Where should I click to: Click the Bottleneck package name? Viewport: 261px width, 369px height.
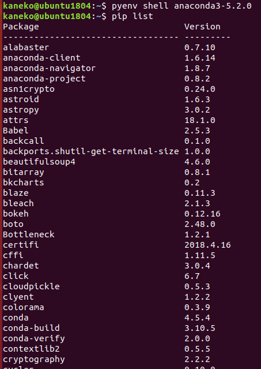tap(29, 234)
